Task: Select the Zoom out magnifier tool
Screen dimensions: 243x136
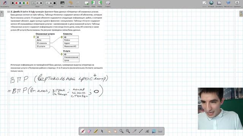Action: click(x=128, y=131)
